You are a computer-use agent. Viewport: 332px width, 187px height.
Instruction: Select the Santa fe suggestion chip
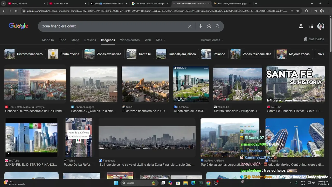140,54
